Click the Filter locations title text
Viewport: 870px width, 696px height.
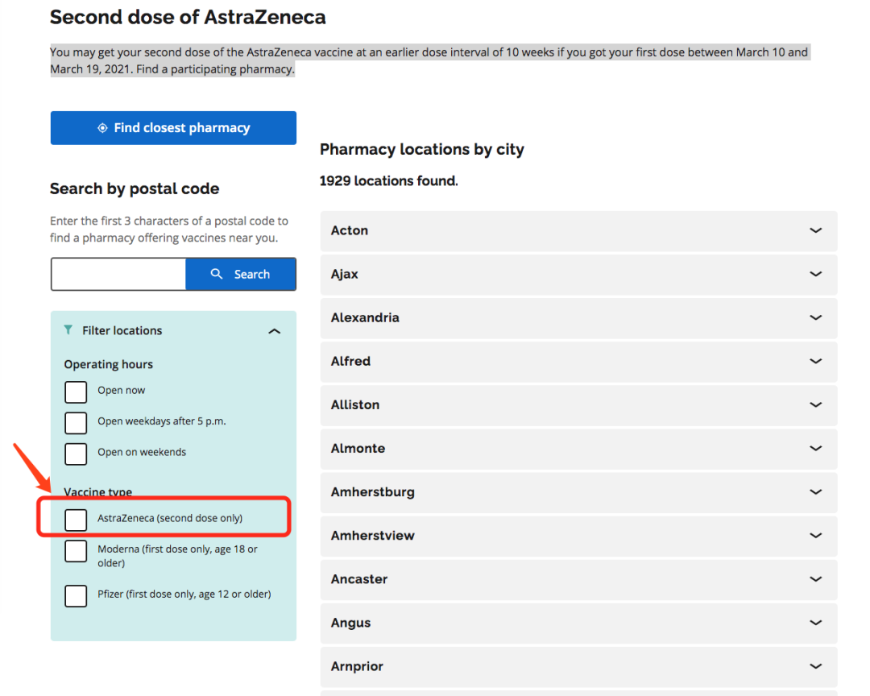pyautogui.click(x=122, y=330)
